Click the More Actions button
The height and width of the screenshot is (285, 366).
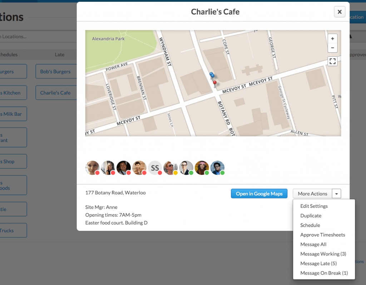[x=312, y=194]
